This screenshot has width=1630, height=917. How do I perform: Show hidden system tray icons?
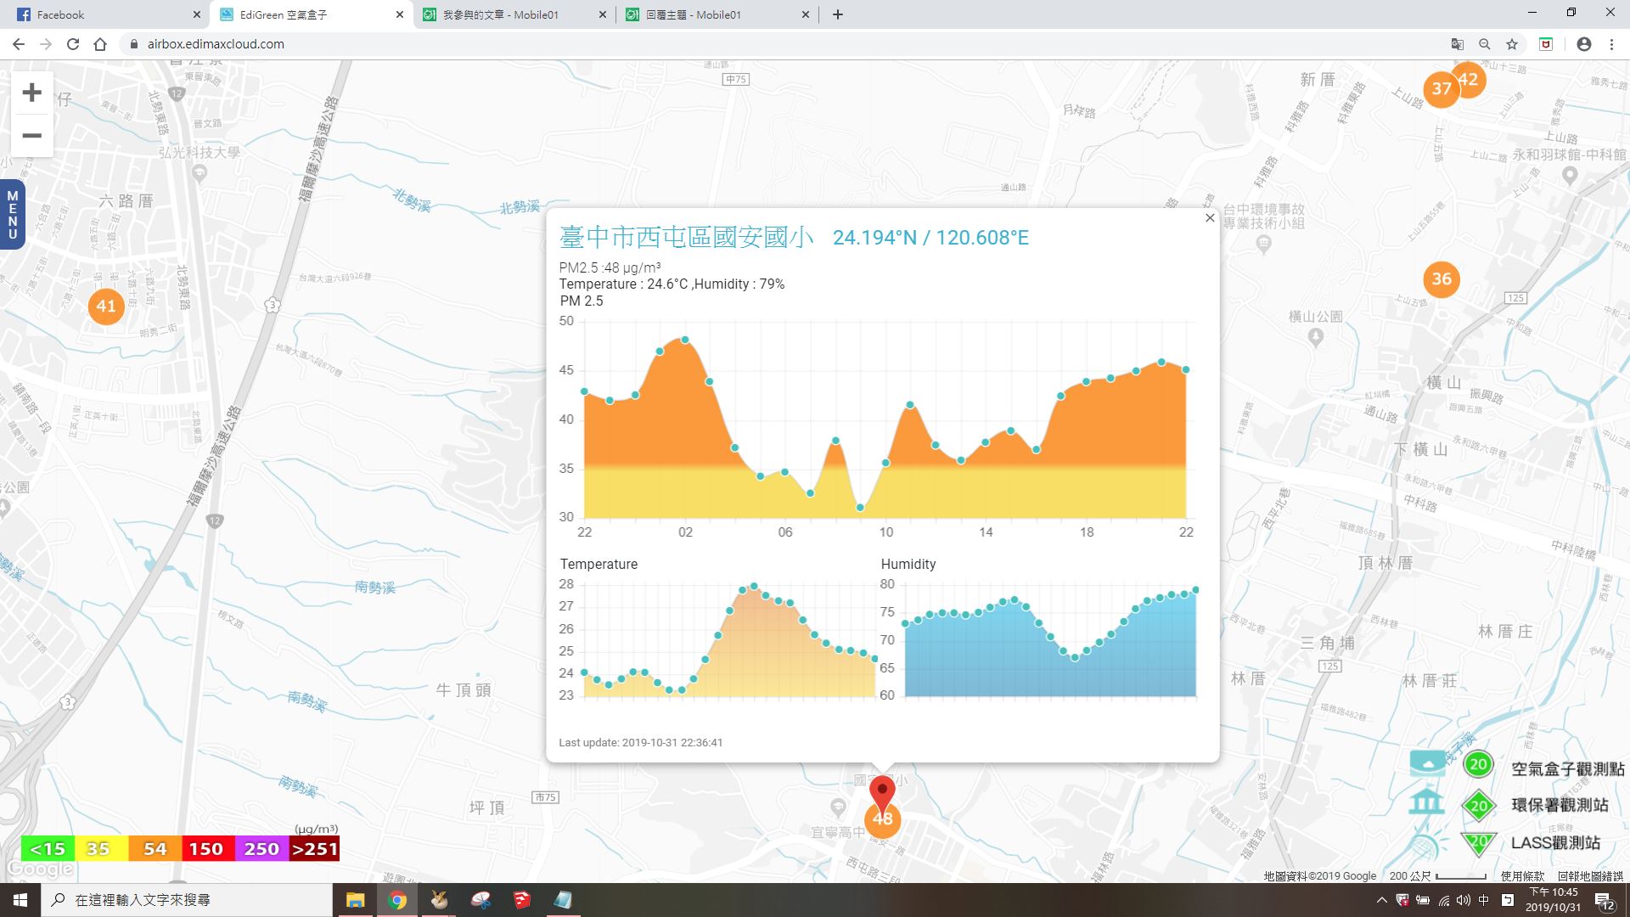click(x=1381, y=900)
